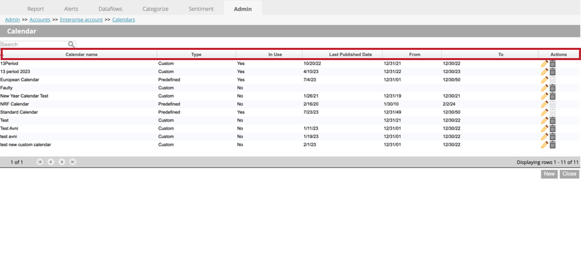The width and height of the screenshot is (581, 276).
Task: Sort by the Last Published Date column
Action: (350, 55)
